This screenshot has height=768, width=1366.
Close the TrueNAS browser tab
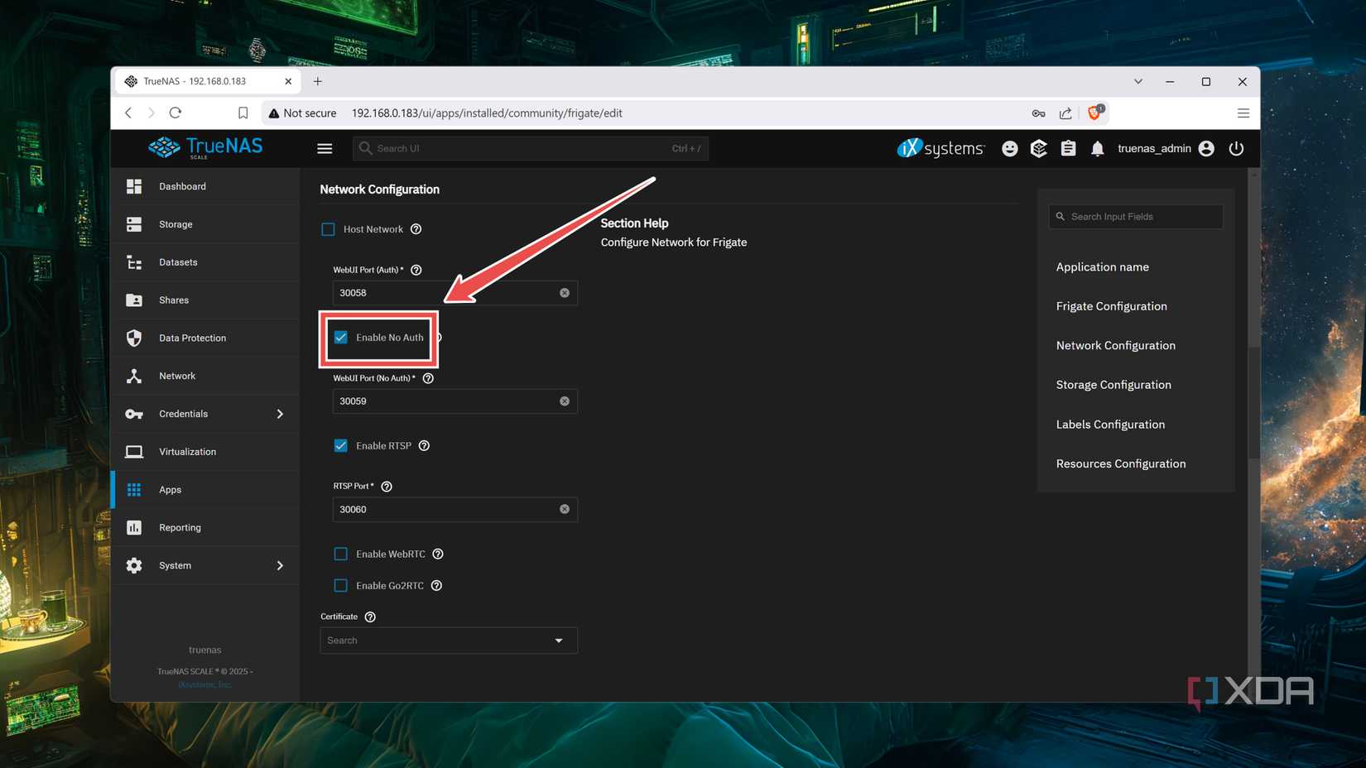(x=288, y=81)
